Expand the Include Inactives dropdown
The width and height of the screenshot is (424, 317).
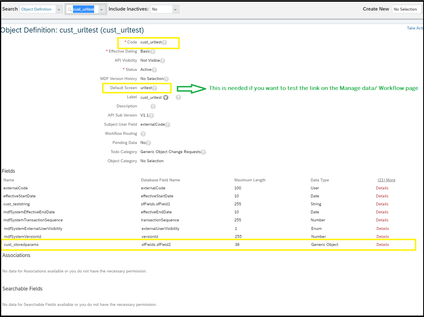pyautogui.click(x=175, y=9)
